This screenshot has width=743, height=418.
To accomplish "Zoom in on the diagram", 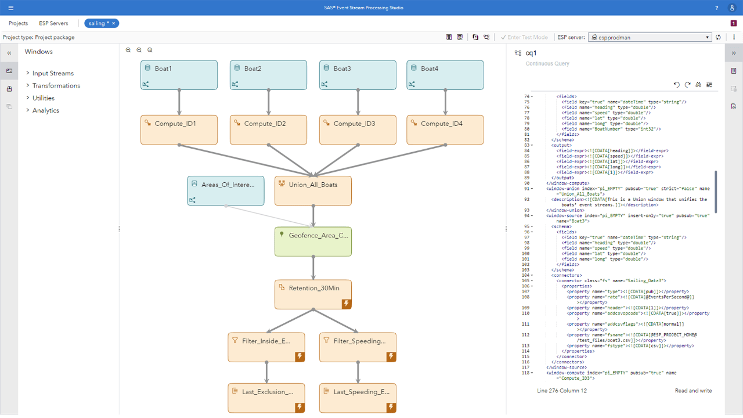I will tap(128, 50).
